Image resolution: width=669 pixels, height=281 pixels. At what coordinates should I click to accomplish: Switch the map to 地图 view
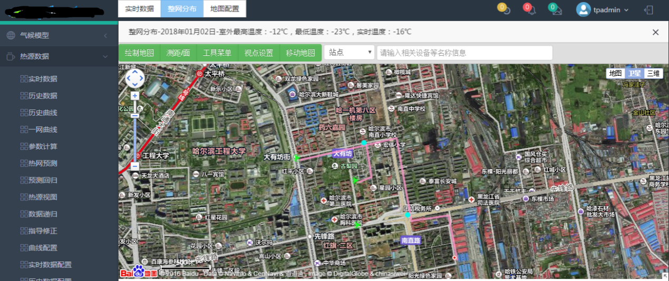click(615, 73)
